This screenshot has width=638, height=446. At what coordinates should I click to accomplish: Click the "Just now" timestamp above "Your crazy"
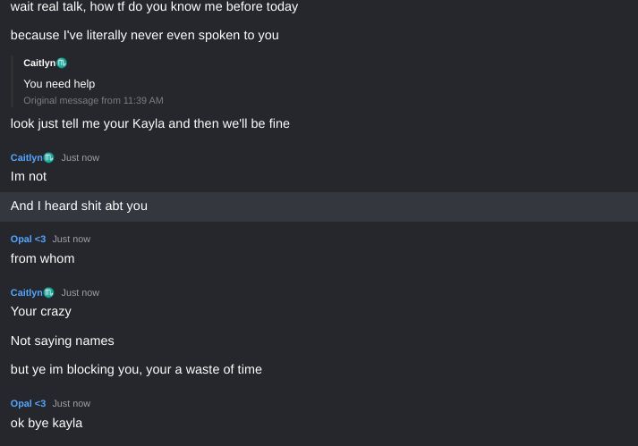tap(80, 292)
